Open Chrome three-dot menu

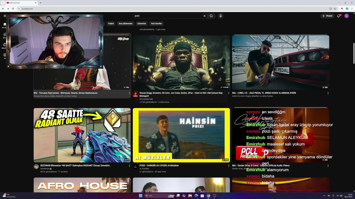pos(352,9)
